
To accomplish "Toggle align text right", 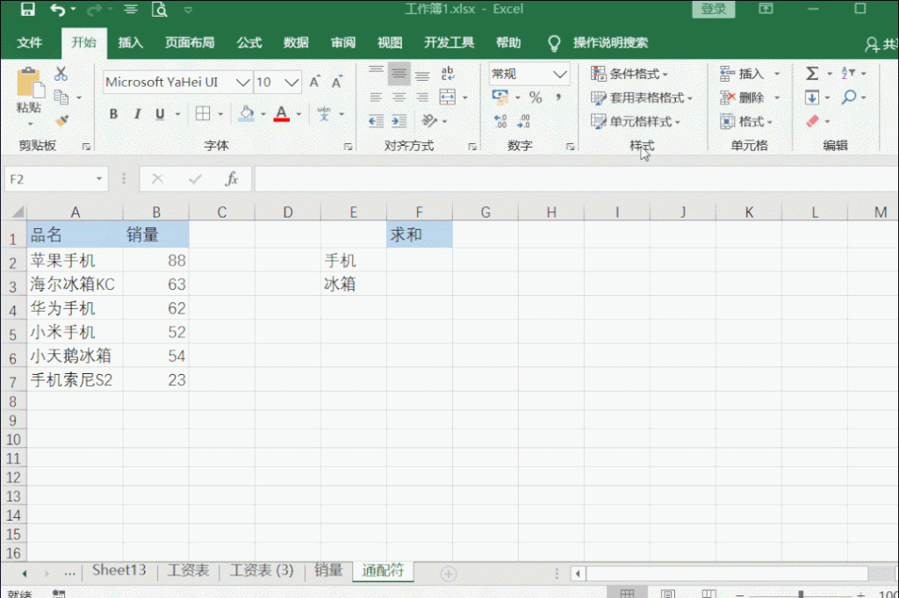I will (x=422, y=97).
